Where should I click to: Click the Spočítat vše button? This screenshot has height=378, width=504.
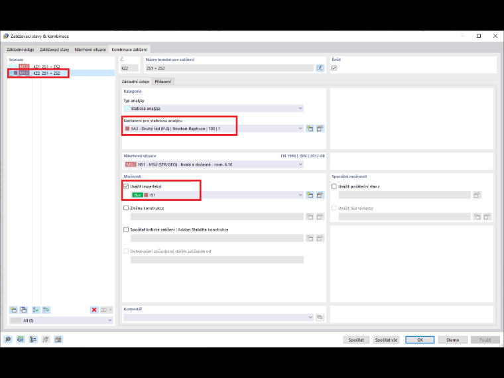386,340
